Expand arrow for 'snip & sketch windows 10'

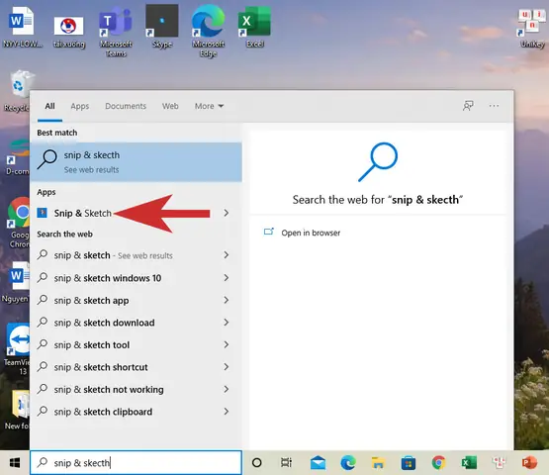pyautogui.click(x=227, y=278)
